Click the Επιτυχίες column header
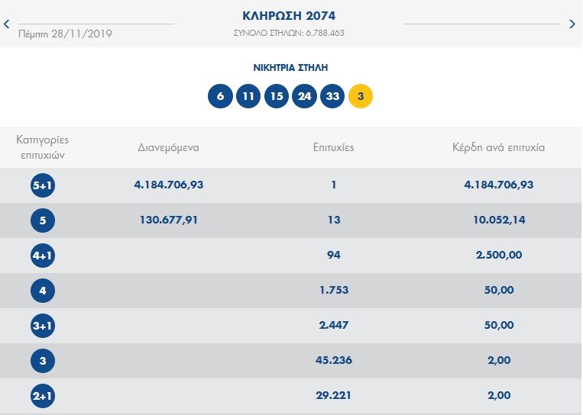Viewport: 583px width, 415px height. point(333,147)
